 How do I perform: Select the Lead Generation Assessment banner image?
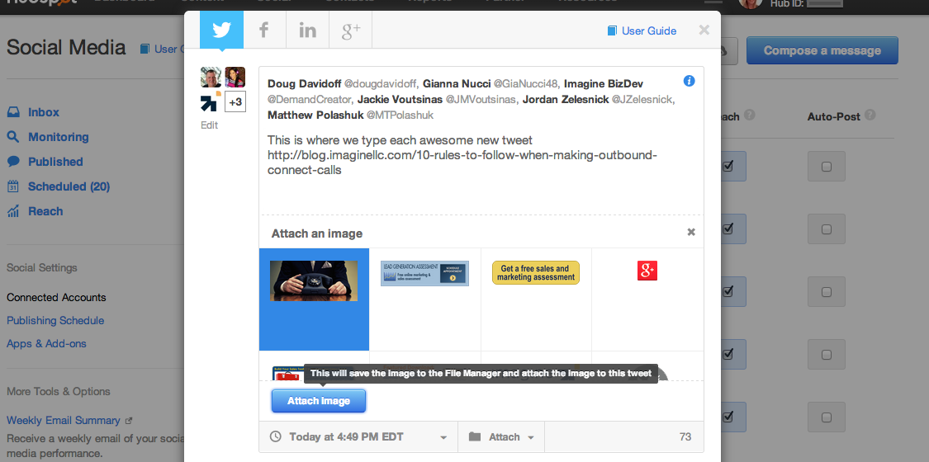(424, 274)
